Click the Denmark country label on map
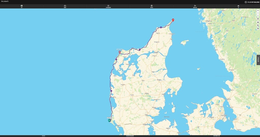Screen dimensions: 260x137 (x=167, y=117)
